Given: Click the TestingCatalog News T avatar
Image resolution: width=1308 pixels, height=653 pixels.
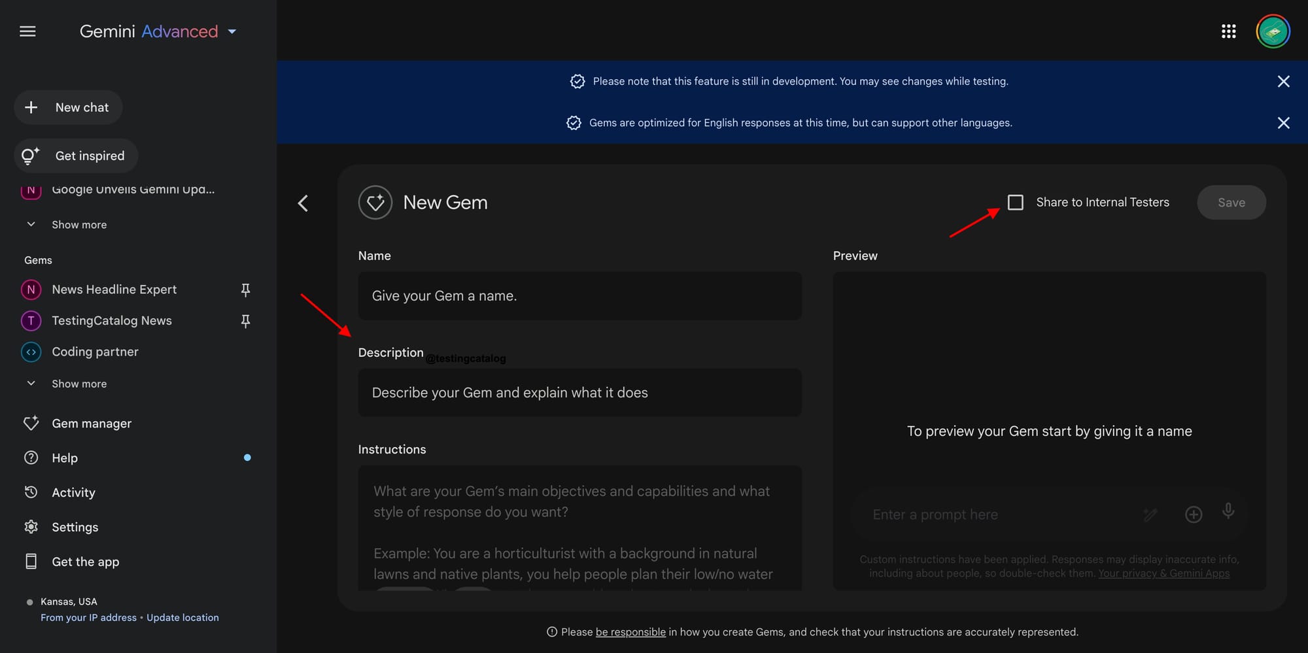Looking at the screenshot, I should coord(31,321).
